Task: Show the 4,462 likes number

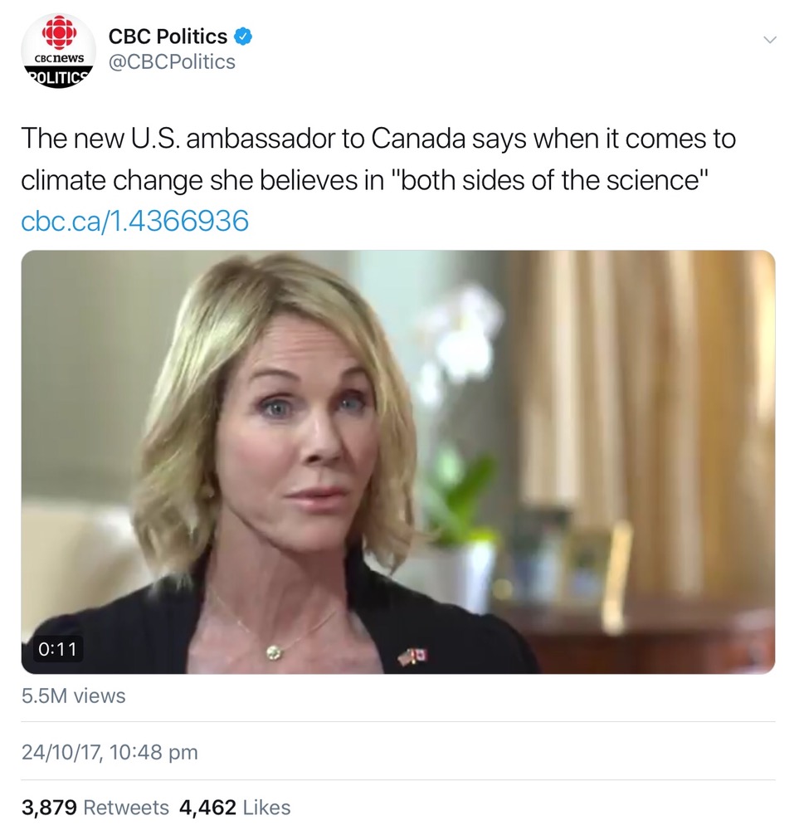Action: (x=207, y=807)
